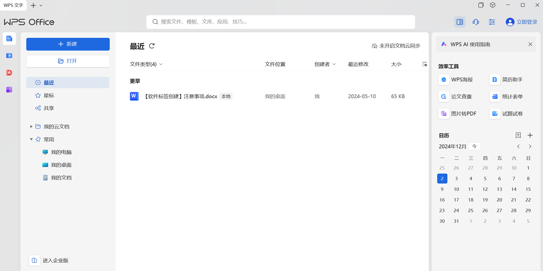Viewport: 543px width, 271px height.
Task: Sort by 最近修改 column header
Action: 358,64
